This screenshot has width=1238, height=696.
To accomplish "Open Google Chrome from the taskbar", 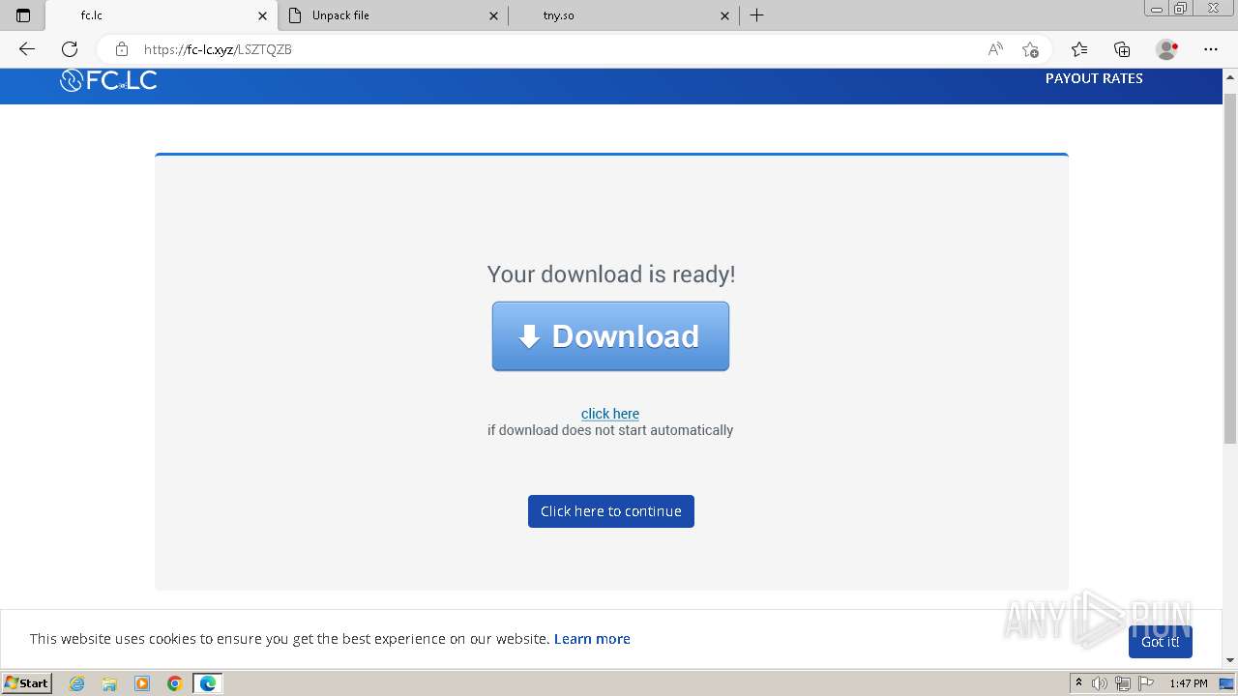I will (x=174, y=683).
